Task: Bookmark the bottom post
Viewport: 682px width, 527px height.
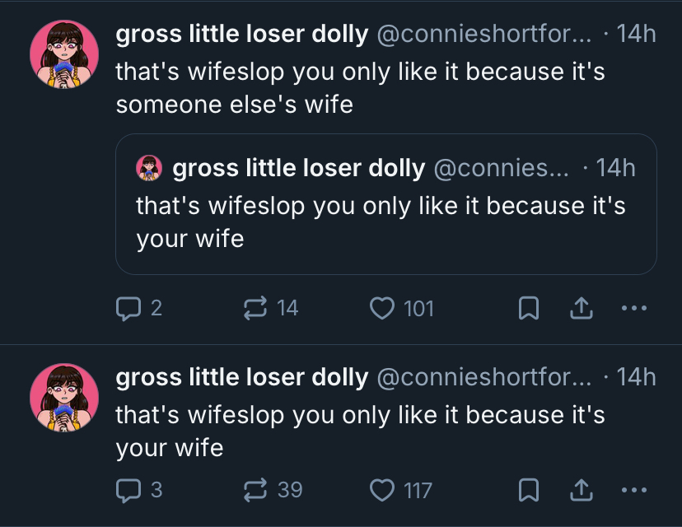Action: point(529,491)
